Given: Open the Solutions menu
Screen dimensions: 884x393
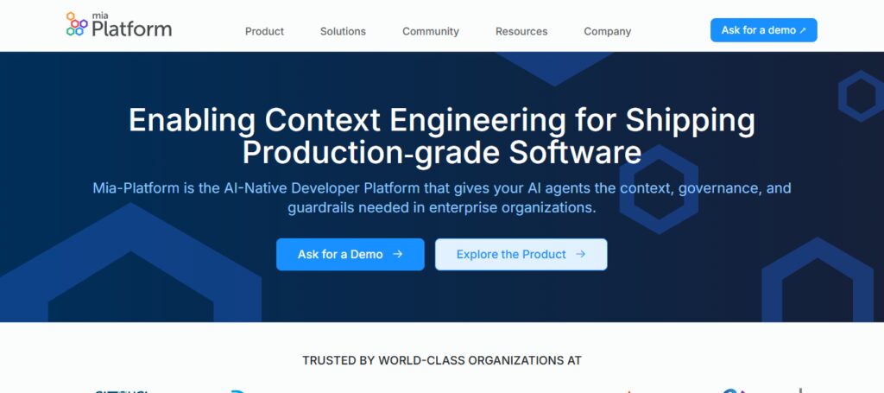Looking at the screenshot, I should click(x=343, y=32).
